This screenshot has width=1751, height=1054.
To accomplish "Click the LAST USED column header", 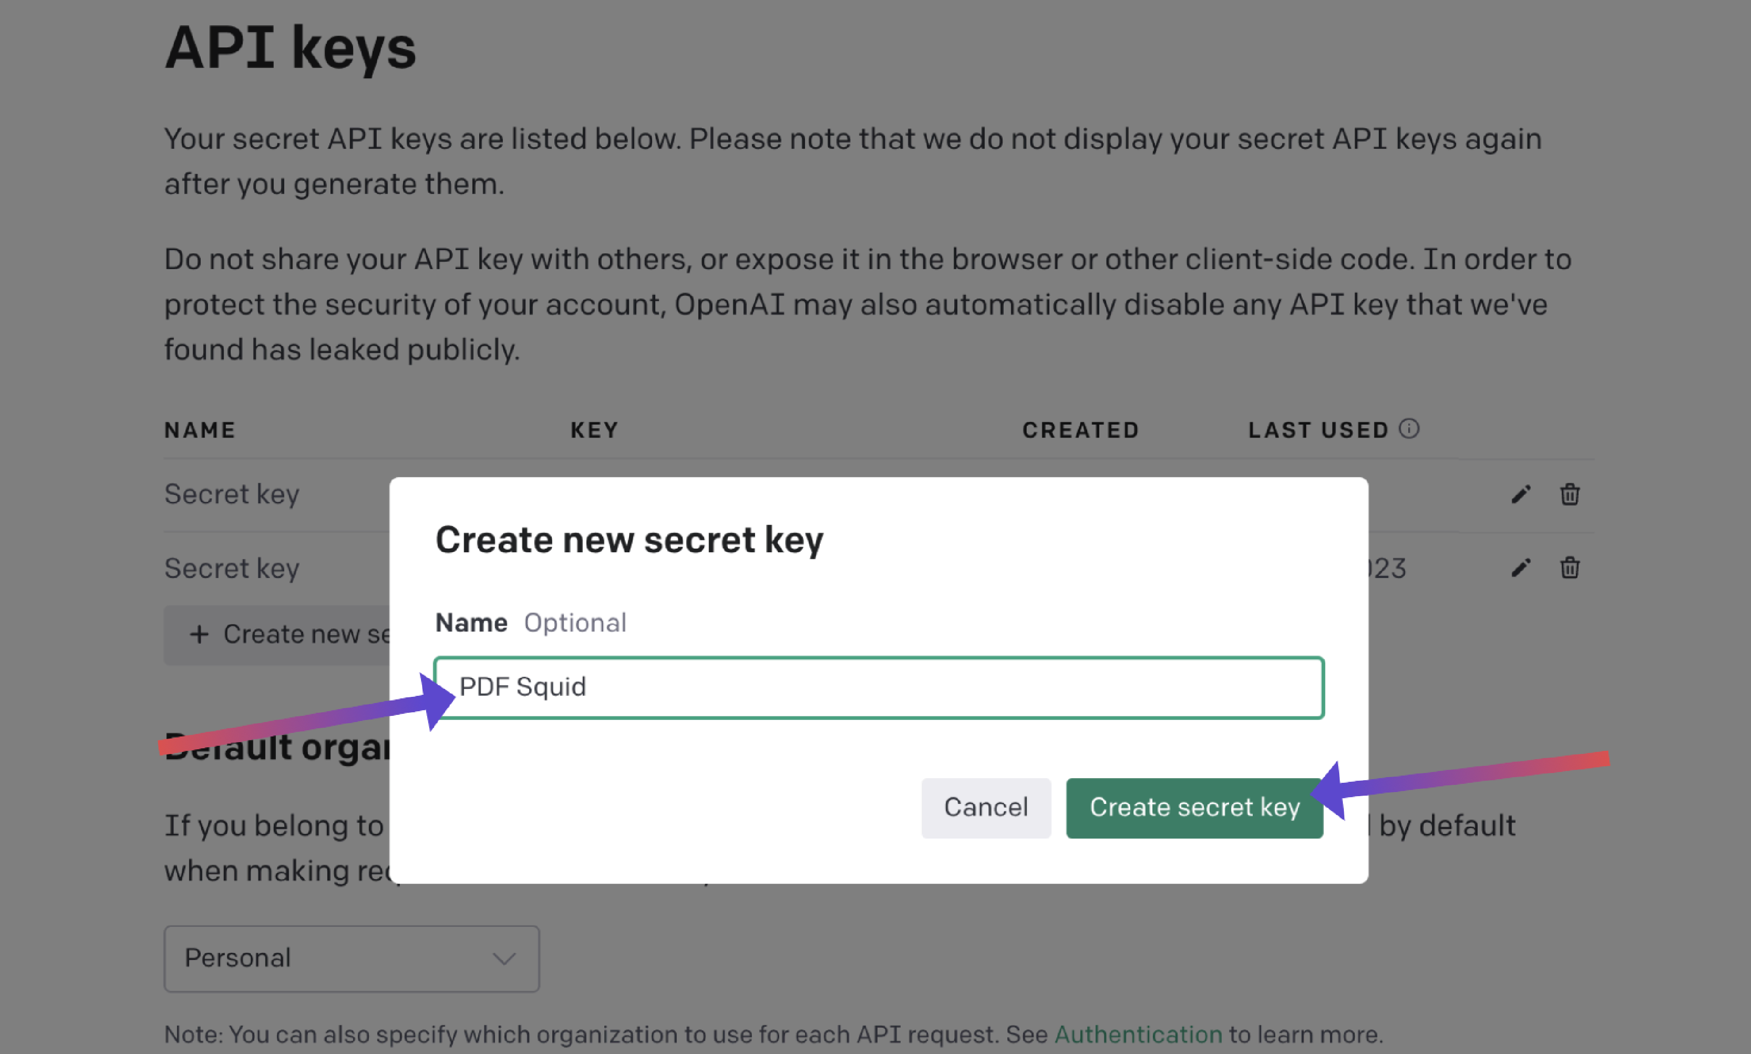I will click(x=1319, y=430).
